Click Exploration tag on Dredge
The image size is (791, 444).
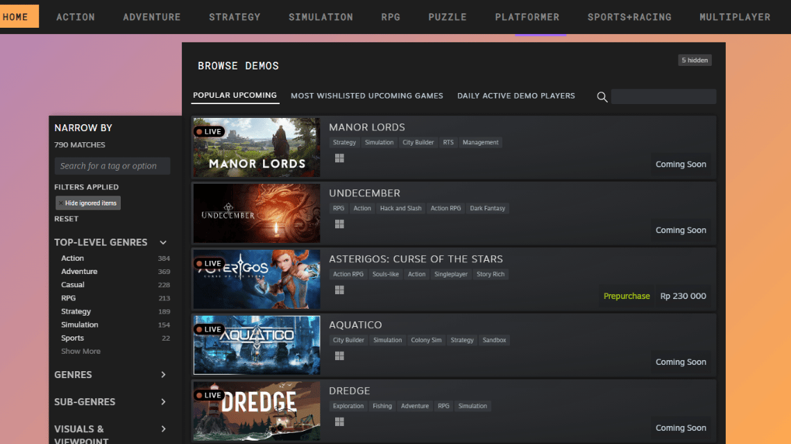click(x=348, y=406)
